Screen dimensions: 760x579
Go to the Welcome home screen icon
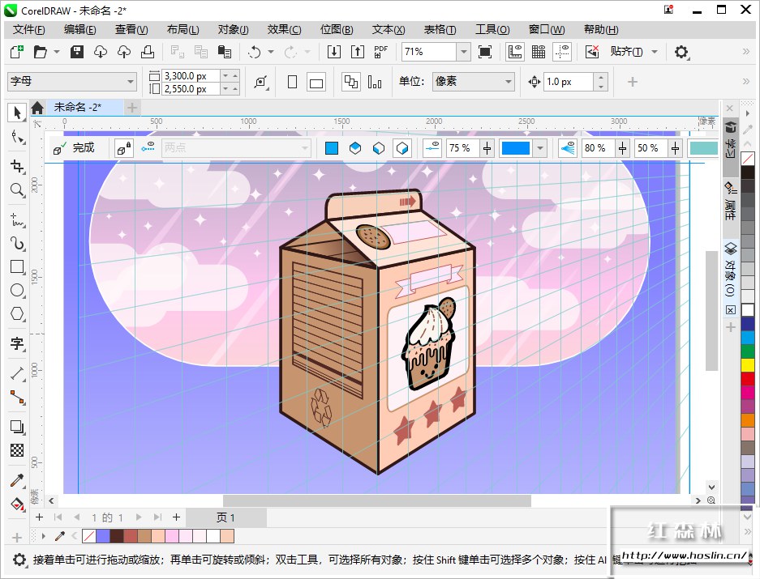click(37, 108)
